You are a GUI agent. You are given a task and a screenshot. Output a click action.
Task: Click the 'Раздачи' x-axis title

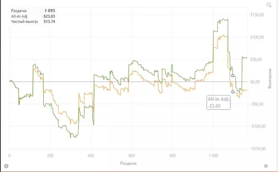(128, 163)
